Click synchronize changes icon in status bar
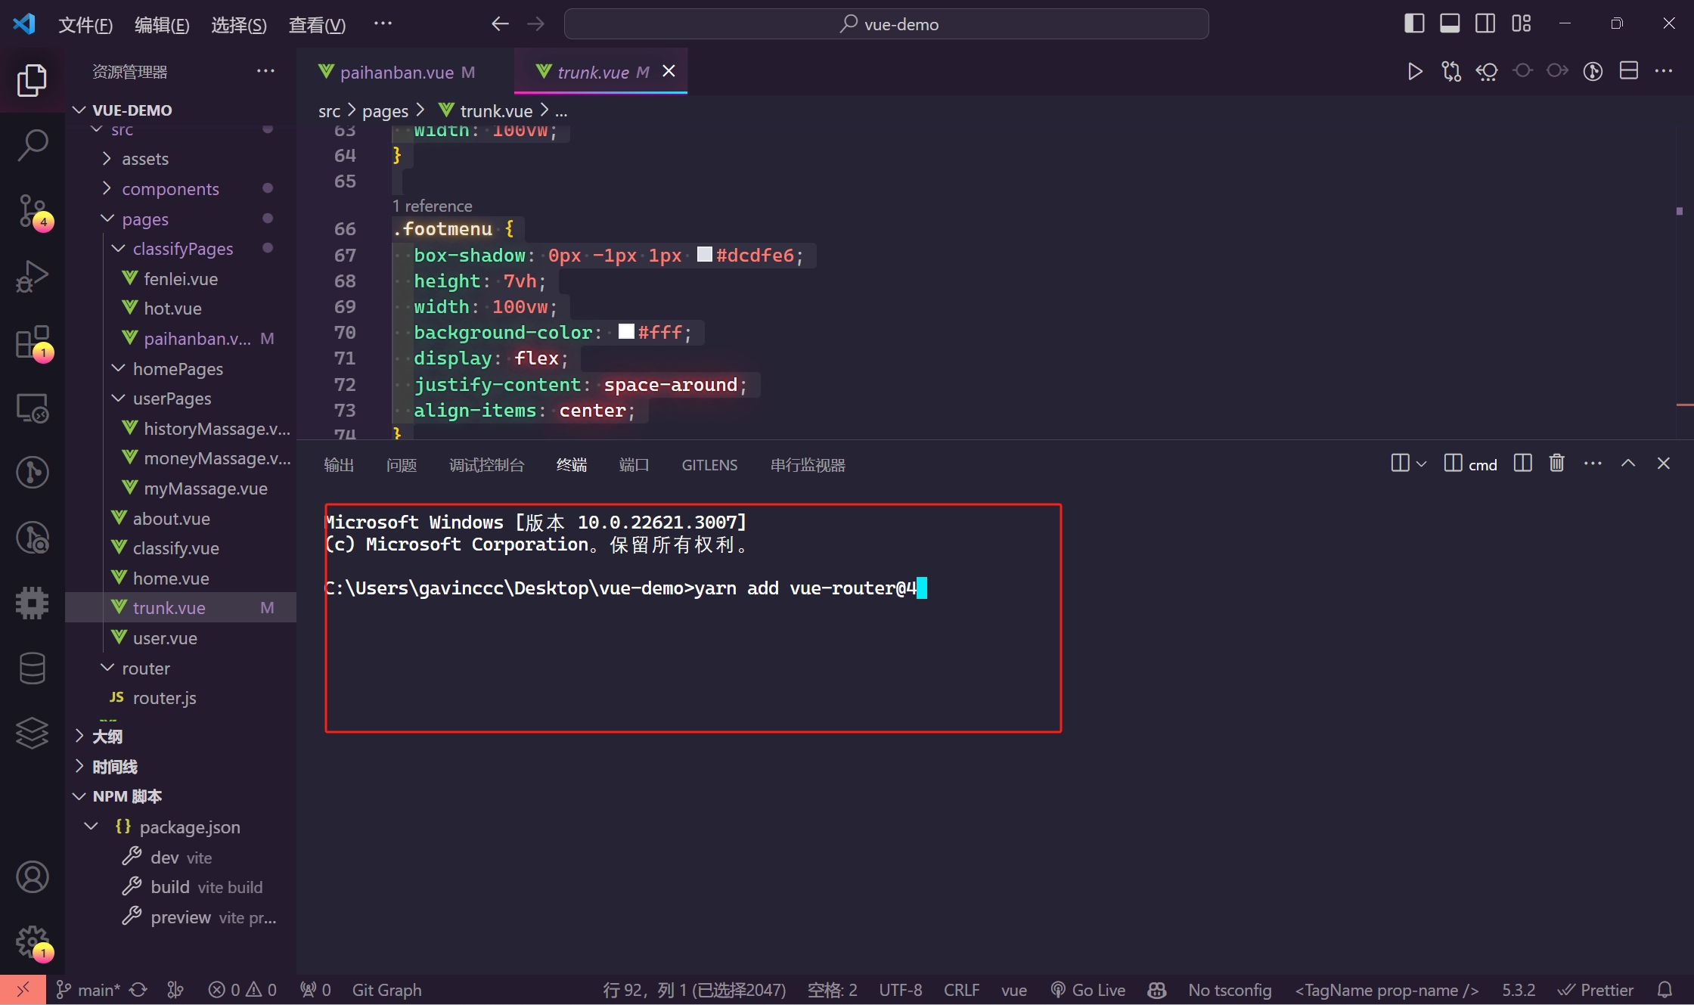The image size is (1694, 1005). click(x=138, y=990)
